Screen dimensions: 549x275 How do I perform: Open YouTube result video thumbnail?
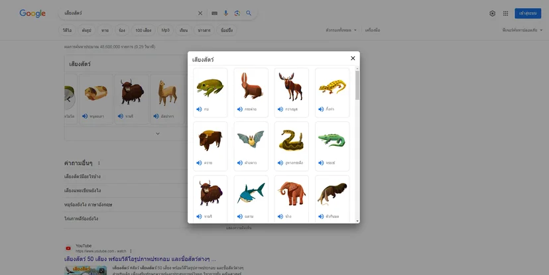tap(86, 270)
